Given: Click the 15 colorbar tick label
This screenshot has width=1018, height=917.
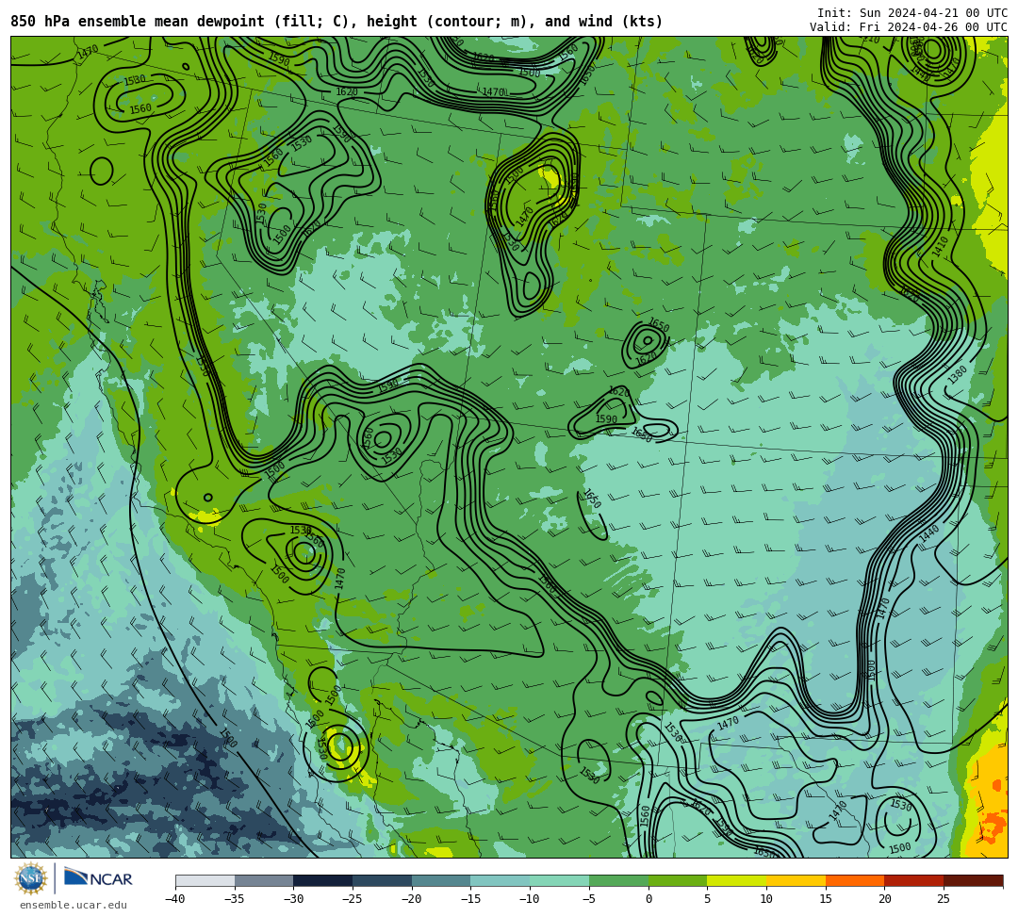Looking at the screenshot, I should 825,899.
